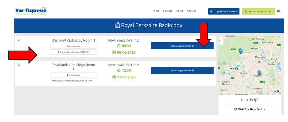Click the Swiftqueue logo
The width and height of the screenshot is (288, 122).
pos(31,11)
